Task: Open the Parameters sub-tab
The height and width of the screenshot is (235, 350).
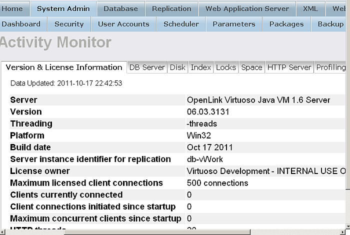Action: [x=234, y=24]
